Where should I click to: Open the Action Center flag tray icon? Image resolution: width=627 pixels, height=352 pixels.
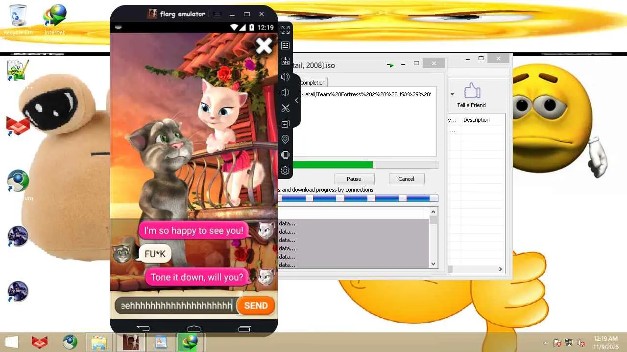pyautogui.click(x=557, y=343)
